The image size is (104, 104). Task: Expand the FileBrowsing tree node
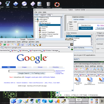(35, 18)
